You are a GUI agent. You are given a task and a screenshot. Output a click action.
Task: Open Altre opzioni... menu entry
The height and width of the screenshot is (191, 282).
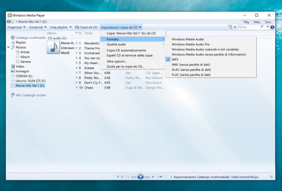[x=116, y=62]
